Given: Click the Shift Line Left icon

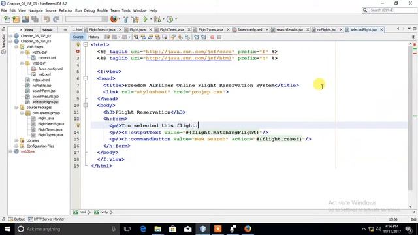Looking at the screenshot, I should [x=197, y=37].
